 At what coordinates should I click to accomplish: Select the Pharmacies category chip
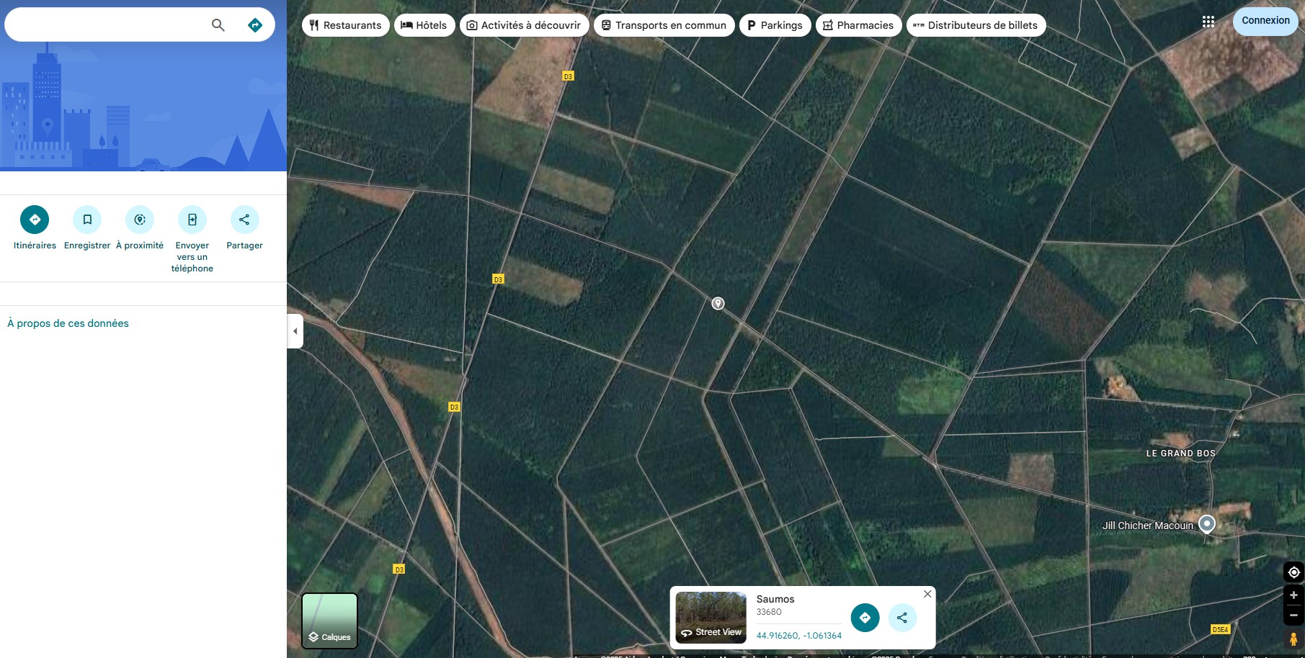point(858,25)
